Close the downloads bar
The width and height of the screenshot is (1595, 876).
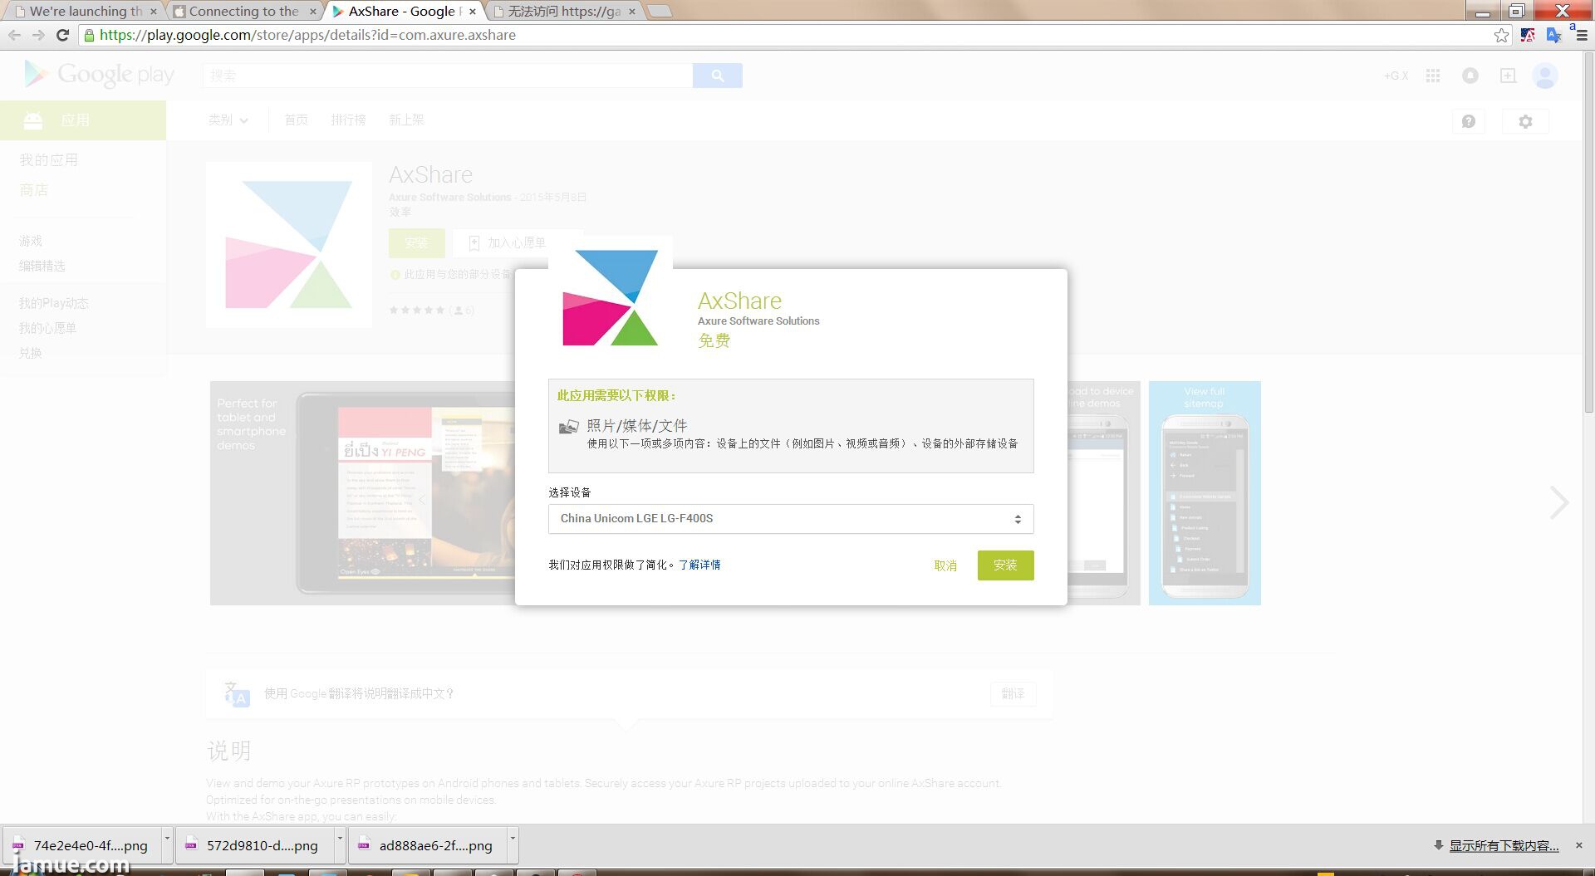coord(1579,845)
